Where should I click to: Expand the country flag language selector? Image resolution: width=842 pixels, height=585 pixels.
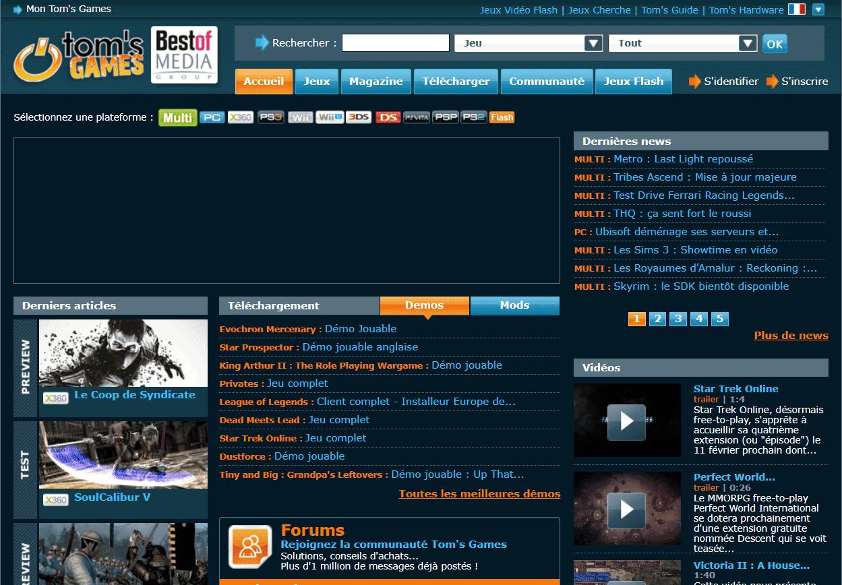click(x=818, y=9)
